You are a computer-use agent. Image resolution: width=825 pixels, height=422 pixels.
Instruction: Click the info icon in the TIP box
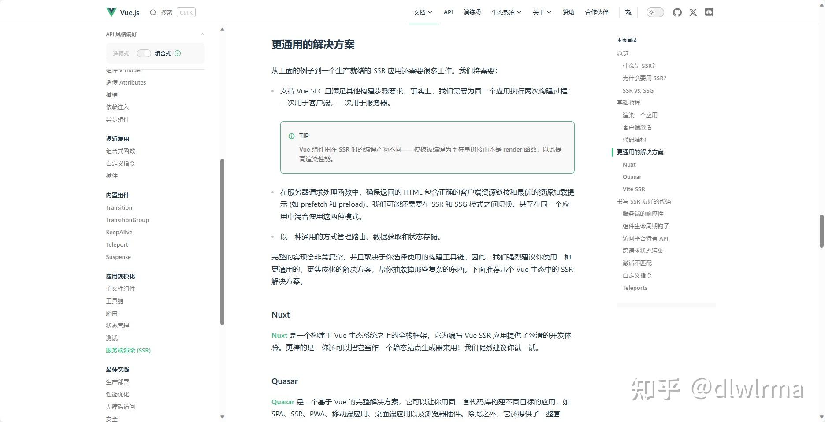pos(291,136)
